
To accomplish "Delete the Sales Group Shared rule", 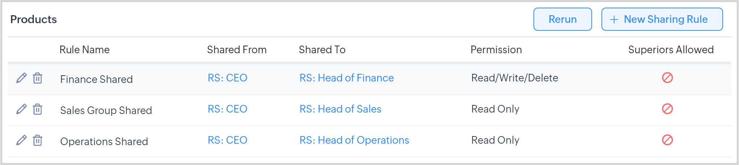I will (38, 109).
